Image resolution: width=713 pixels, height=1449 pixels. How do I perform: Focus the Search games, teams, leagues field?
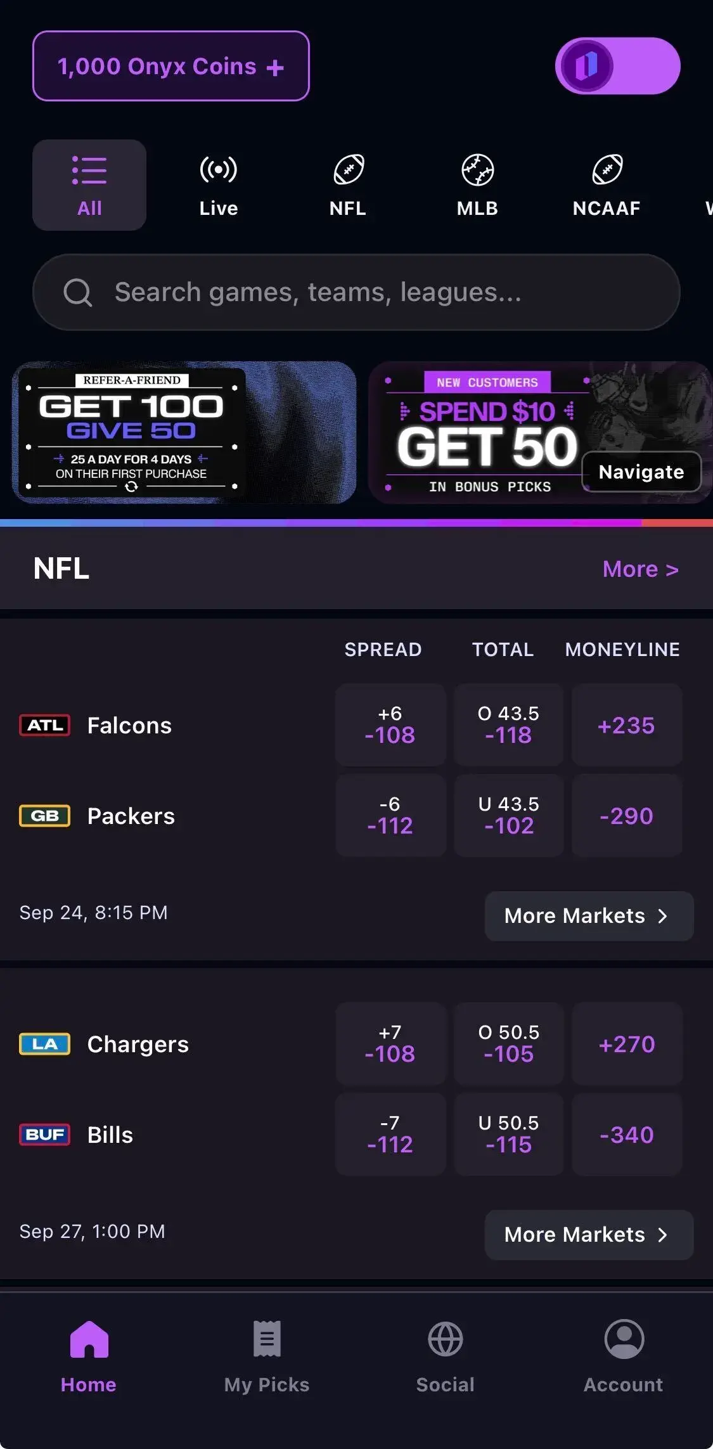356,292
